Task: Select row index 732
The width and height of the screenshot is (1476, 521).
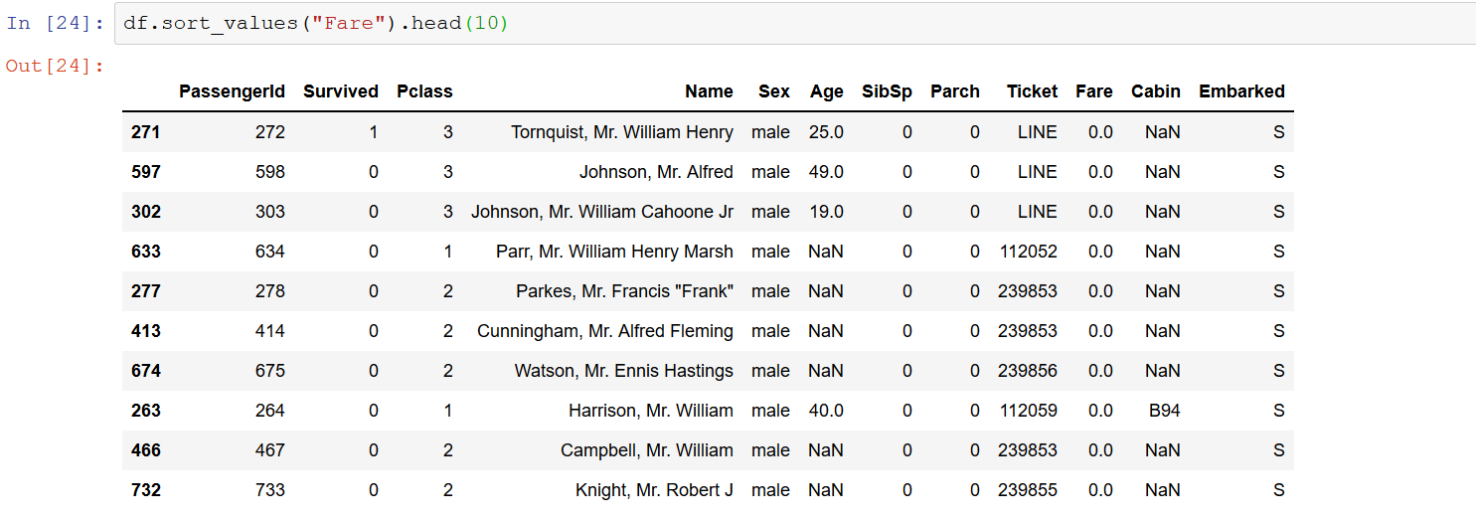Action: tap(146, 490)
